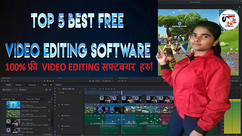Open the help question mark in Media panel
The height and width of the screenshot is (136, 242).
click(x=51, y=85)
